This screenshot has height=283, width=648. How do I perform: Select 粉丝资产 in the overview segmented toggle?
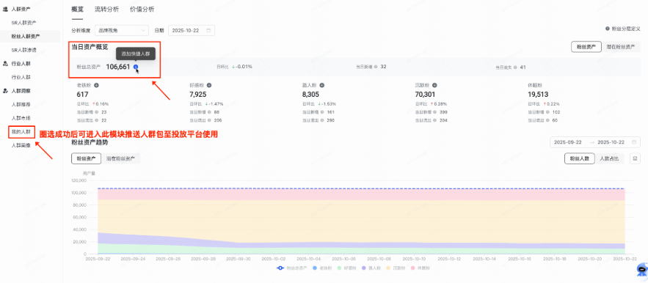tap(586, 47)
